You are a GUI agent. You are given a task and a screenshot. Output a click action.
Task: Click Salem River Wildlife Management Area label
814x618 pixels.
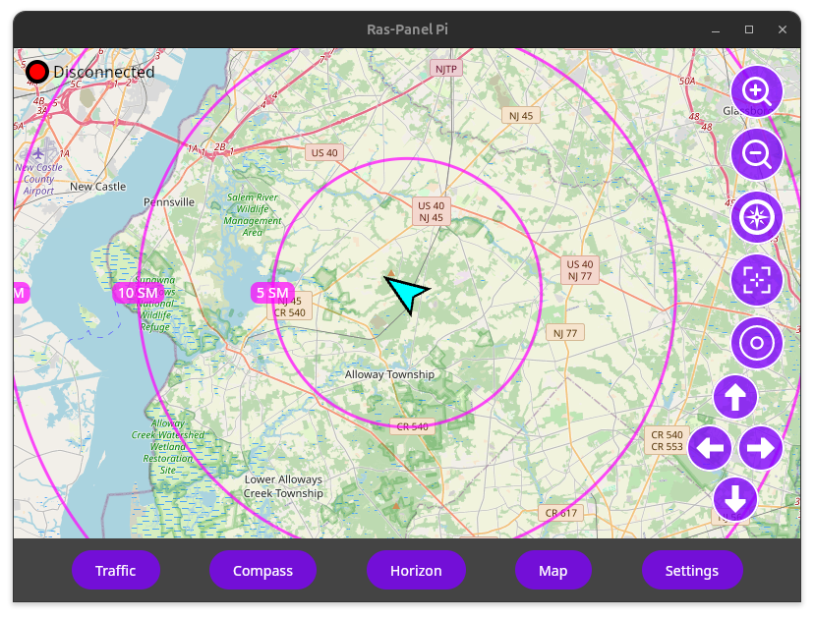point(253,215)
